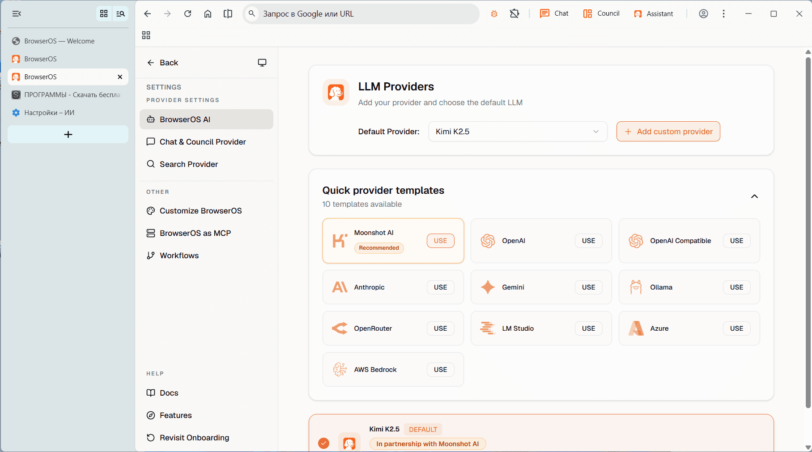Screen dimensions: 812x452
Task: Open Chat & Council Provider settings
Action: click(206, 142)
